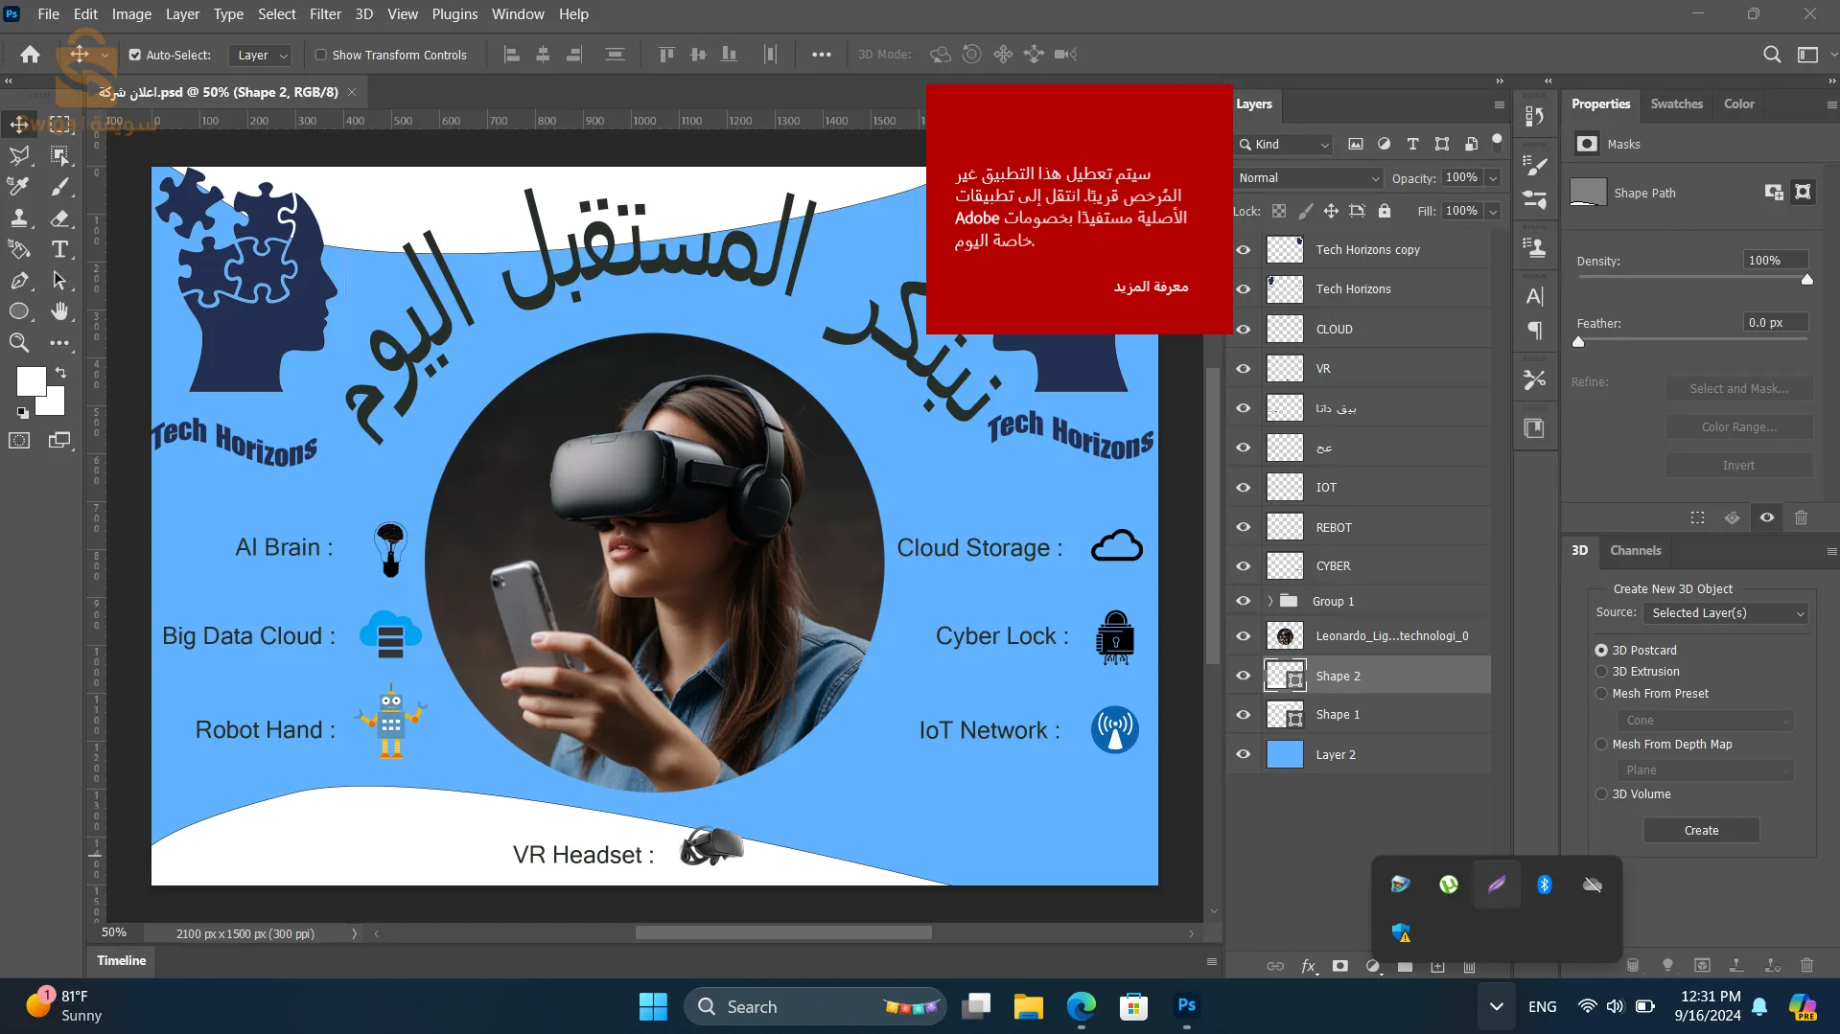The image size is (1840, 1034).
Task: Open the layer blending mode dropdown
Action: coord(1307,178)
